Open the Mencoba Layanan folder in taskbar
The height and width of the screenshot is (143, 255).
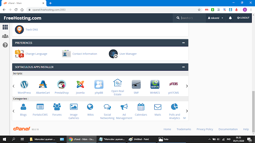click(x=43, y=139)
